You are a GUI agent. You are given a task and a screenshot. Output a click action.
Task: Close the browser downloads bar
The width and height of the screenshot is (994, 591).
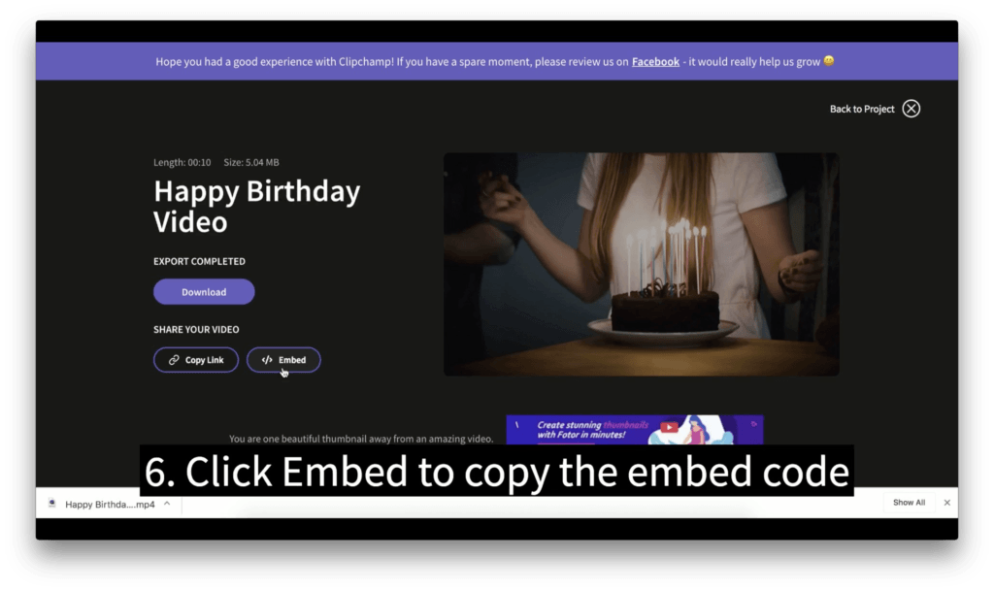tap(947, 503)
